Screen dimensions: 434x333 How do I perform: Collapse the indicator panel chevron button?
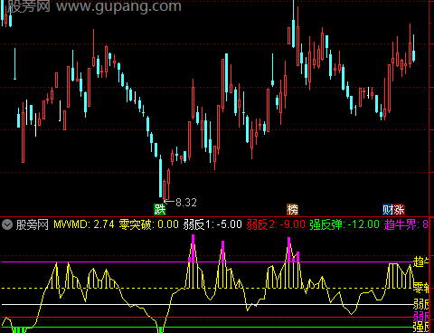[7, 224]
